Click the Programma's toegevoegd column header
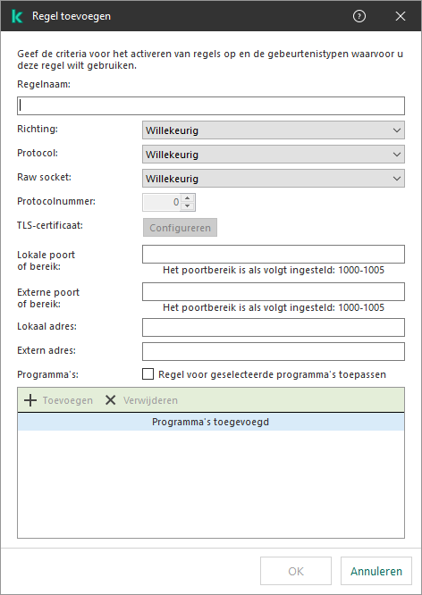The height and width of the screenshot is (595, 422). pos(211,422)
